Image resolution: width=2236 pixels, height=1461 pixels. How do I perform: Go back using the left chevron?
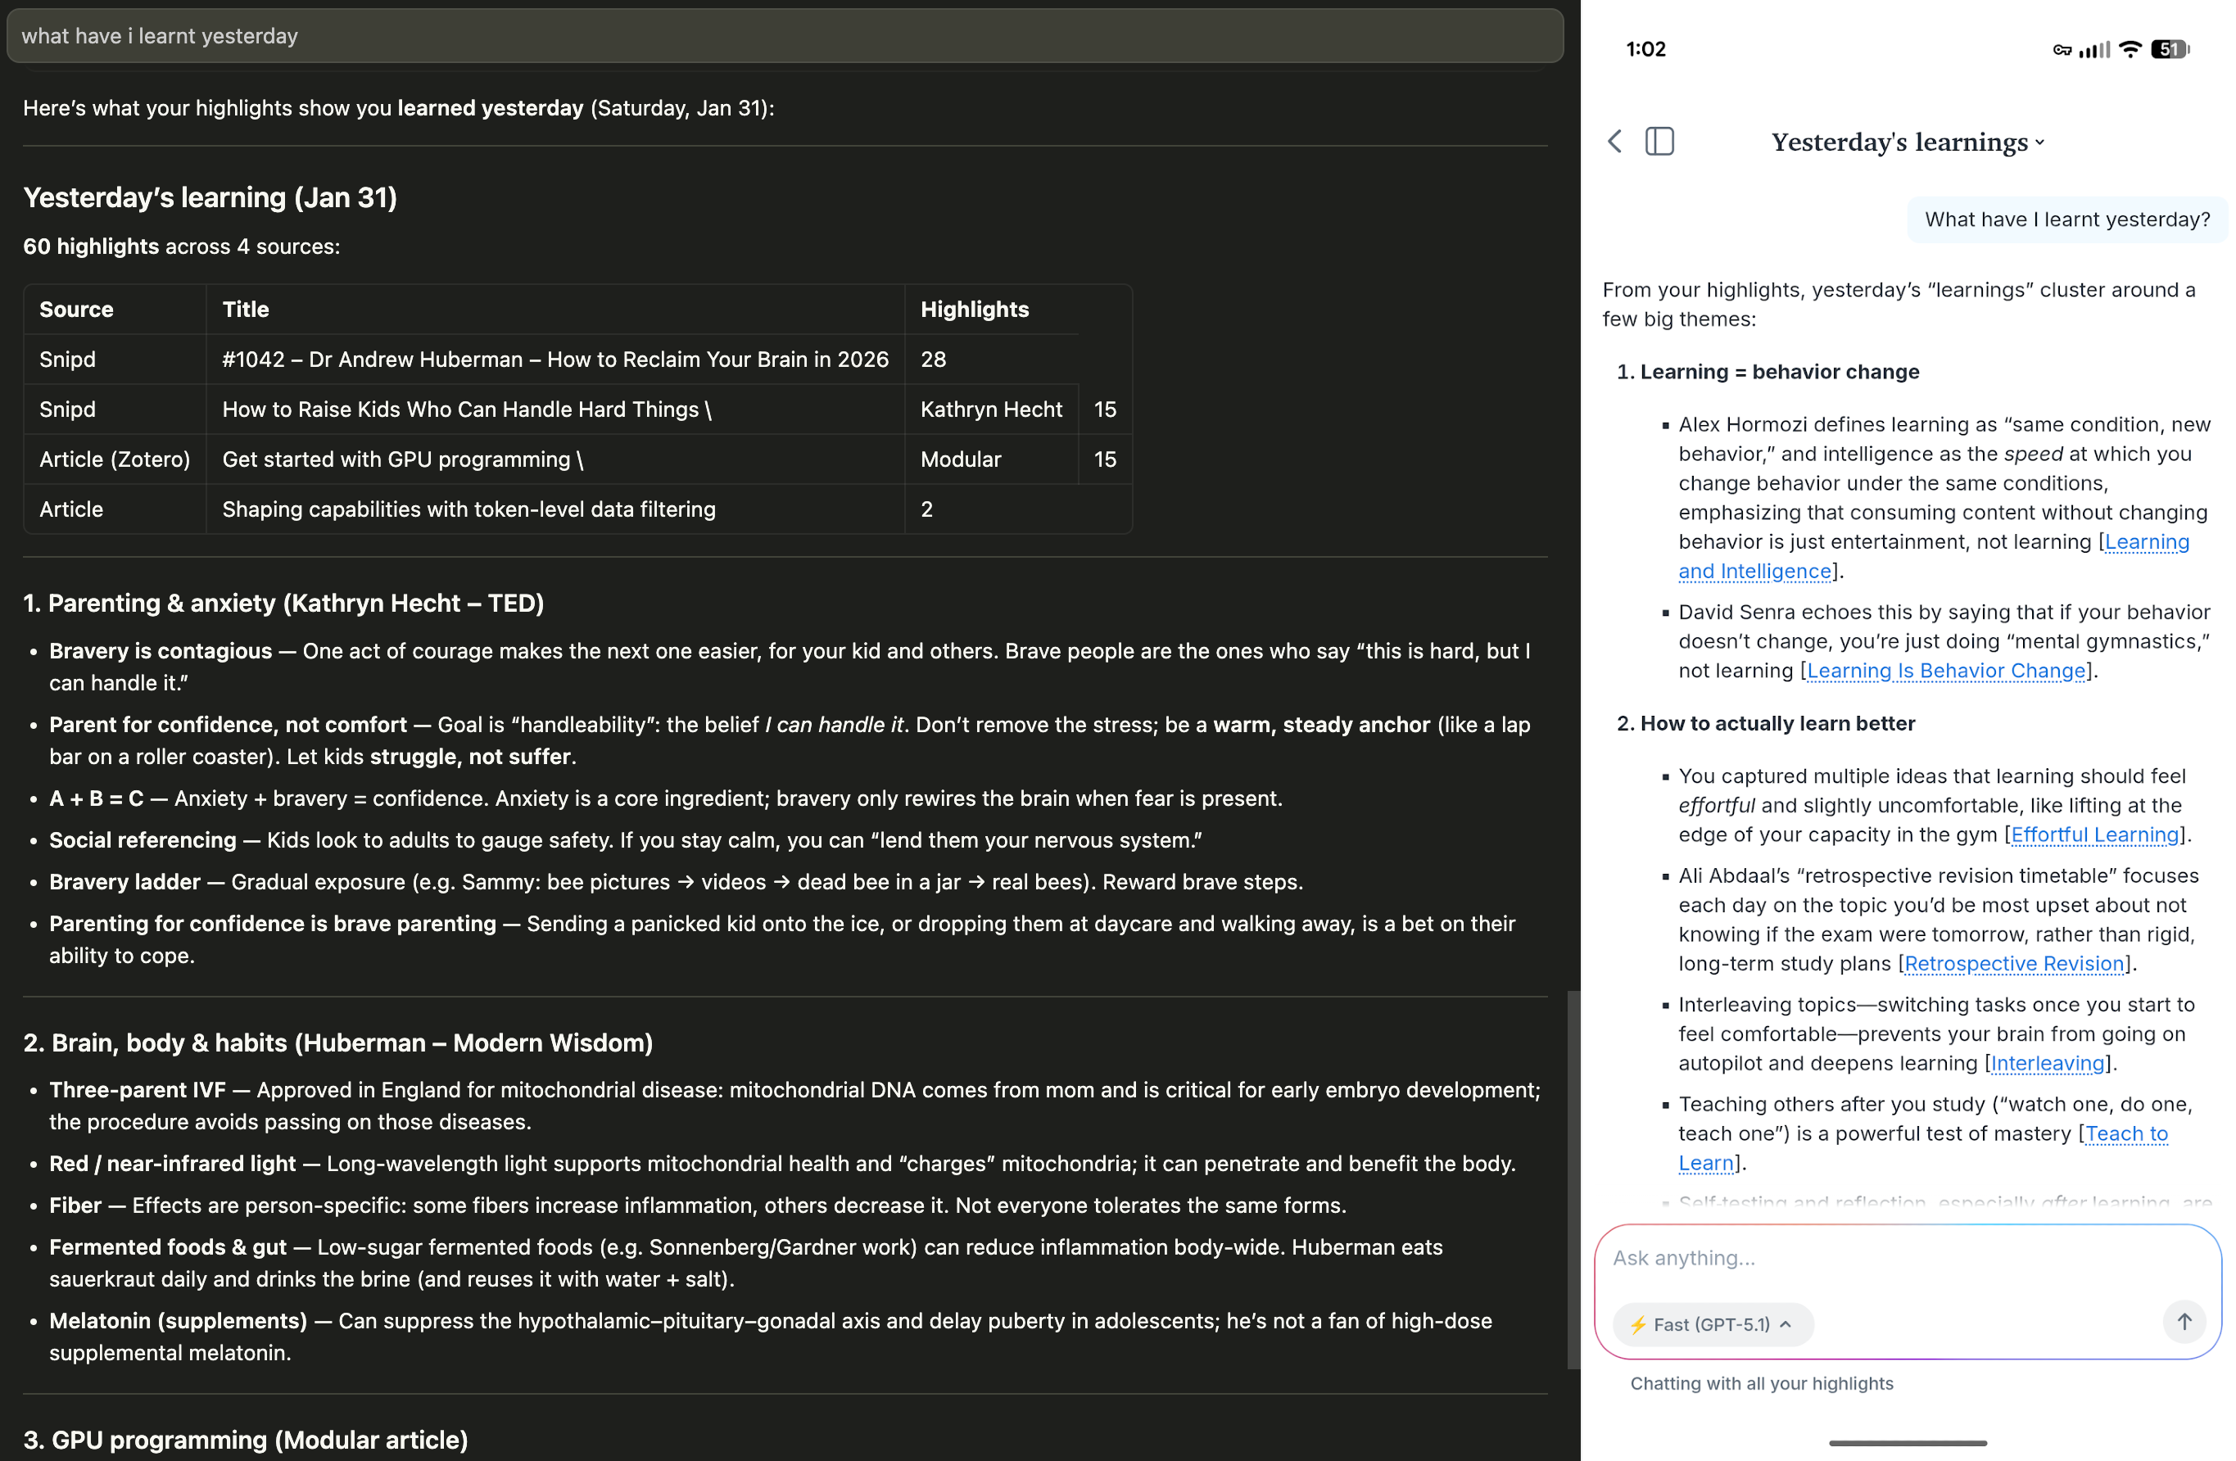point(1615,142)
